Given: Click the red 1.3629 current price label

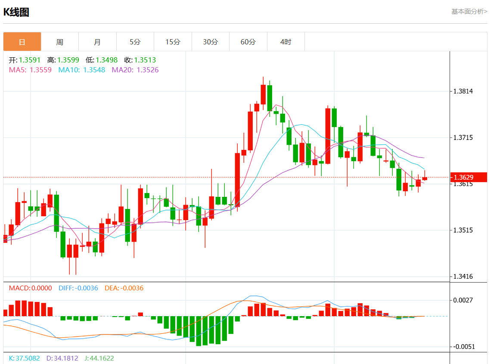Looking at the screenshot, I should coord(469,177).
